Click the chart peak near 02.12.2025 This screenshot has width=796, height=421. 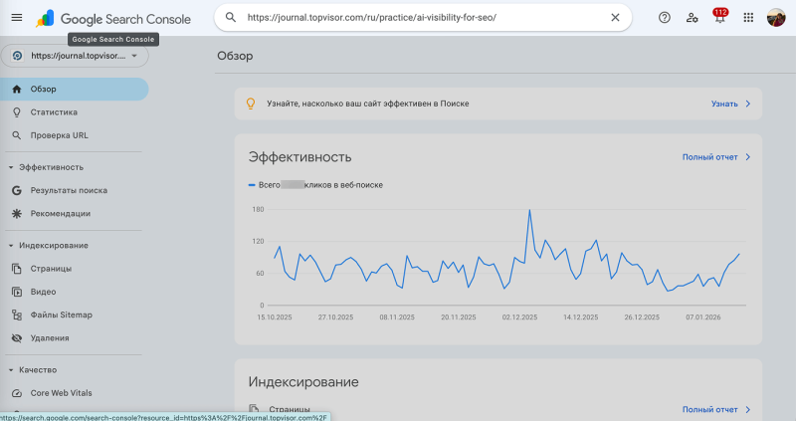pos(529,210)
